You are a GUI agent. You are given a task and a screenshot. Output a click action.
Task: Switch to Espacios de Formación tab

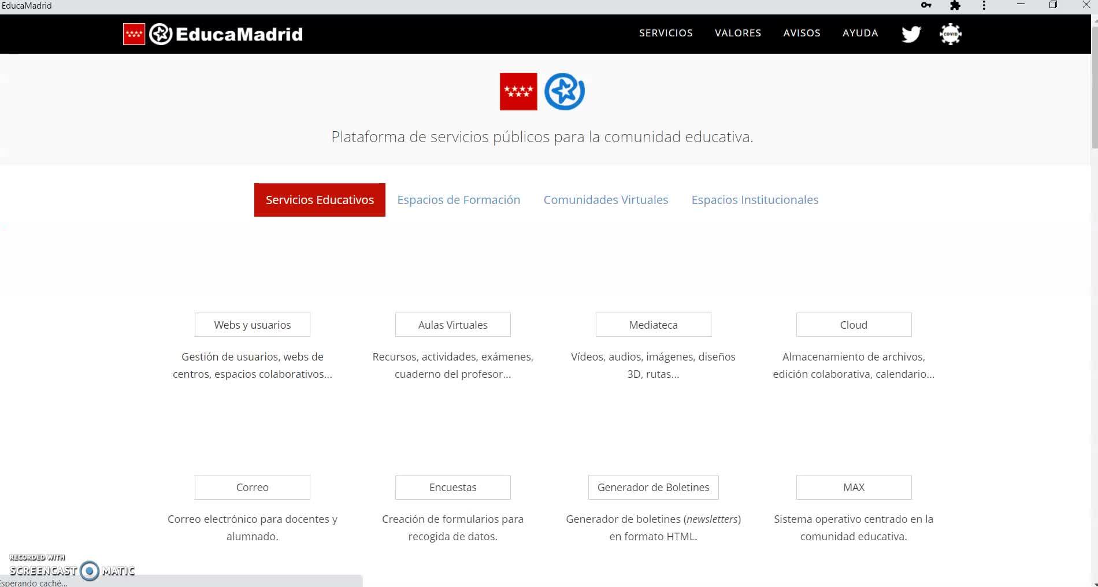pos(459,200)
